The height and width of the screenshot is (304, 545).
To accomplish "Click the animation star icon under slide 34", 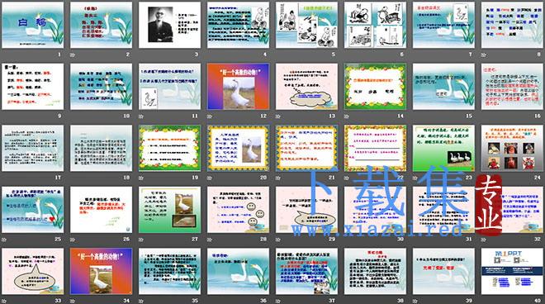I will 73,301.
